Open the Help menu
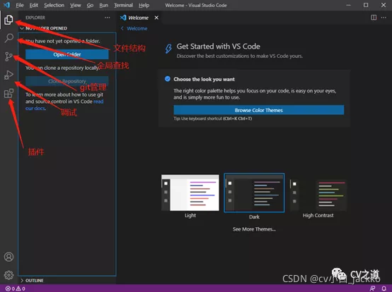The image size is (392, 292). point(144,5)
